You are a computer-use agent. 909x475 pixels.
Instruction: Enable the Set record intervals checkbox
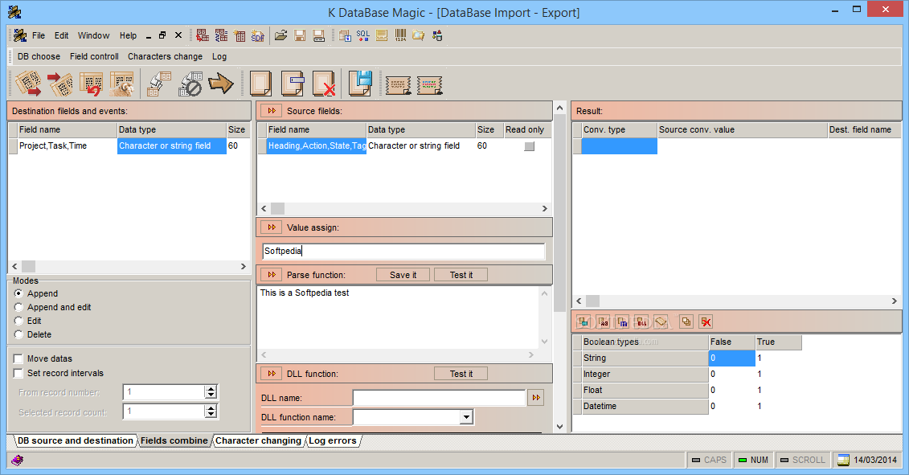(x=18, y=374)
